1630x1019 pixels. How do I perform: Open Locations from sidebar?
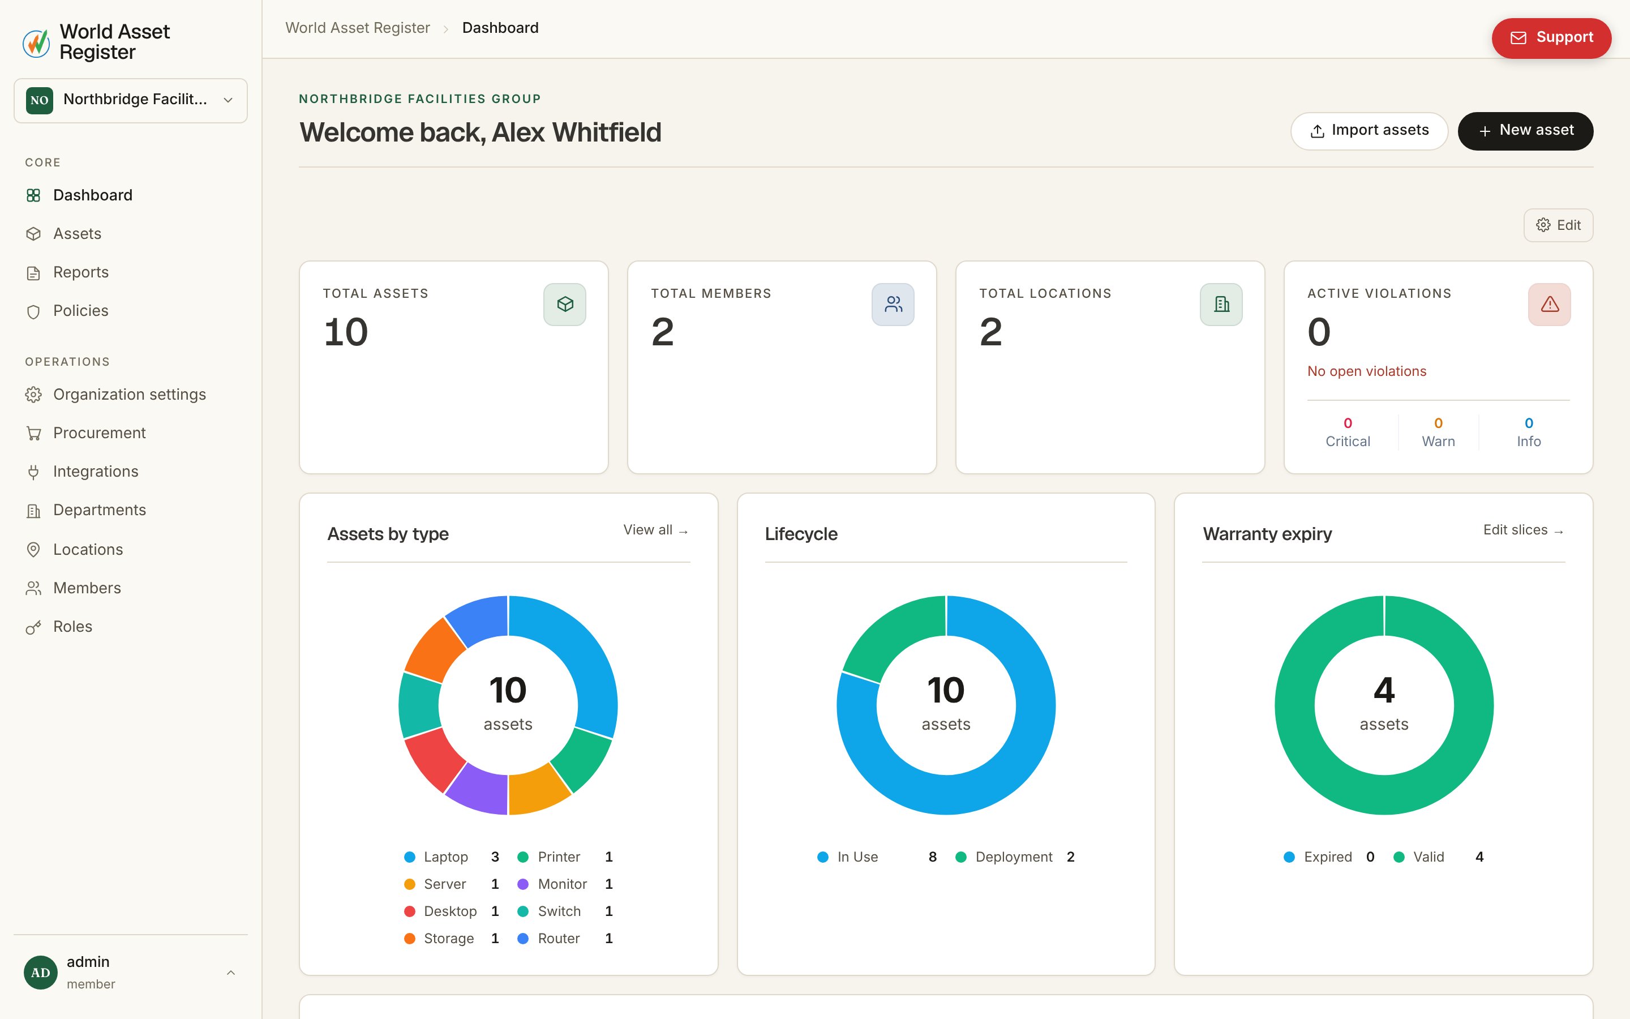click(x=131, y=549)
